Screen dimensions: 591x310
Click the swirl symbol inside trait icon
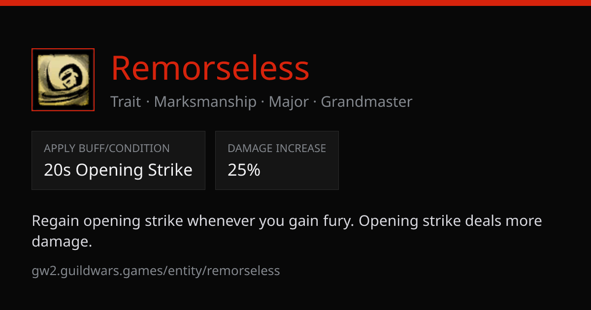tap(66, 78)
